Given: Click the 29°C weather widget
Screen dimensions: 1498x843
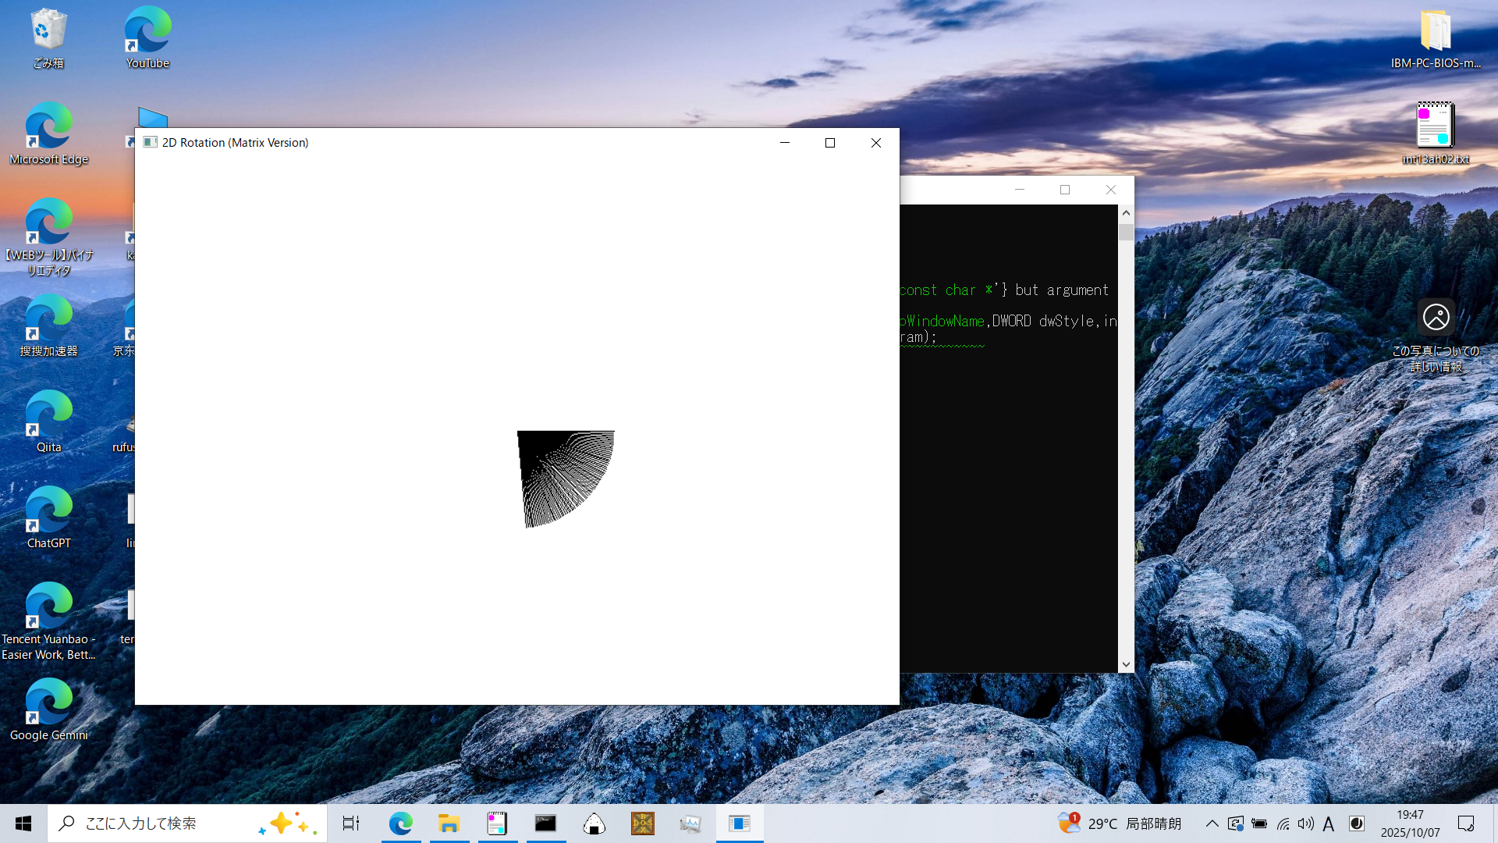Looking at the screenshot, I should 1120,823.
